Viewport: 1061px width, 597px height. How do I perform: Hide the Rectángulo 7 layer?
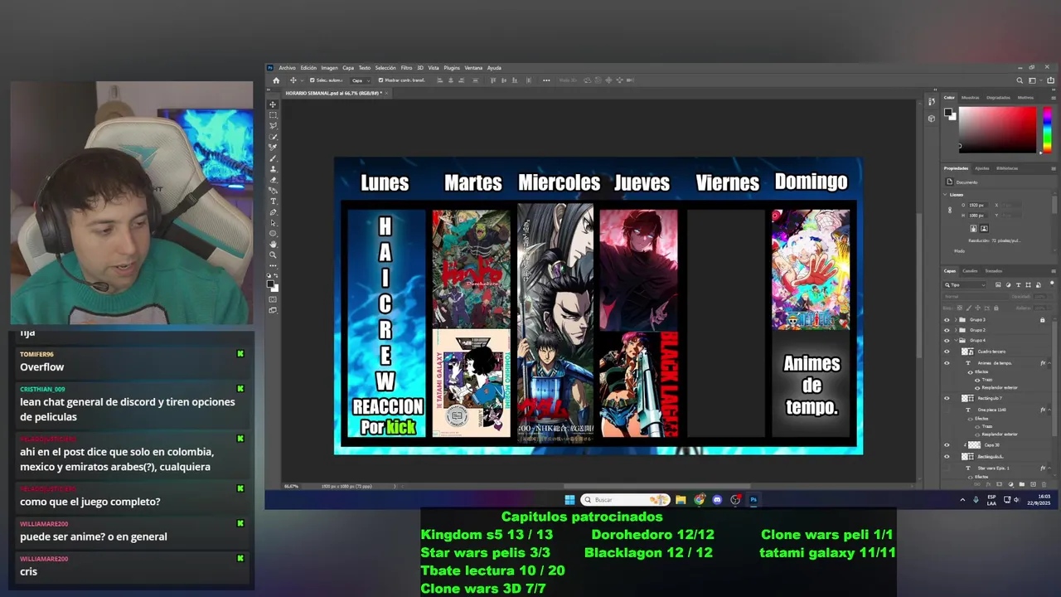[947, 398]
